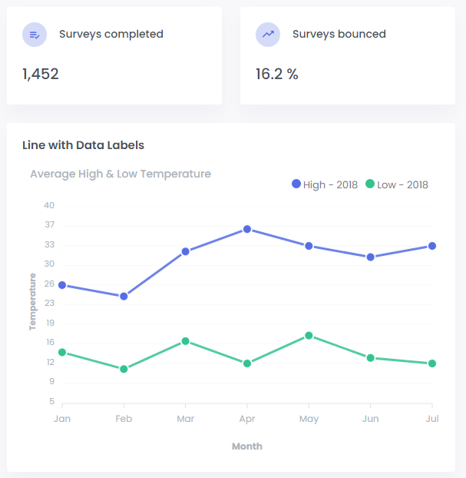
Task: Click the High series data point for Mar
Action: coord(185,251)
